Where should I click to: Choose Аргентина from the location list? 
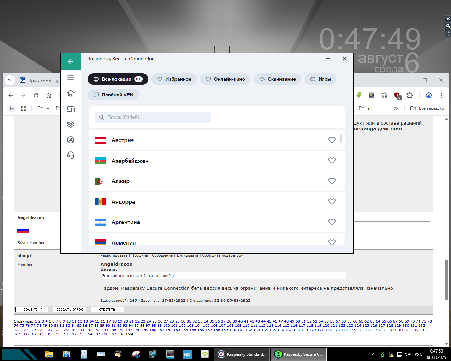[x=217, y=222]
